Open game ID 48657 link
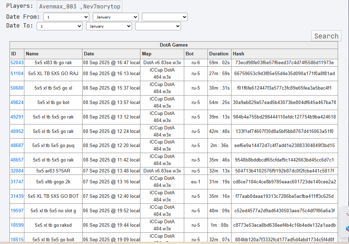Screen dimensions: 349x244 pos(17,160)
